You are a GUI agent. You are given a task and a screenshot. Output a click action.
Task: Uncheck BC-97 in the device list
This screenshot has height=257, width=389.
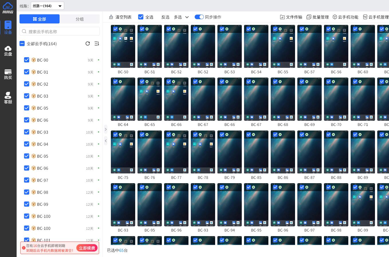27,180
